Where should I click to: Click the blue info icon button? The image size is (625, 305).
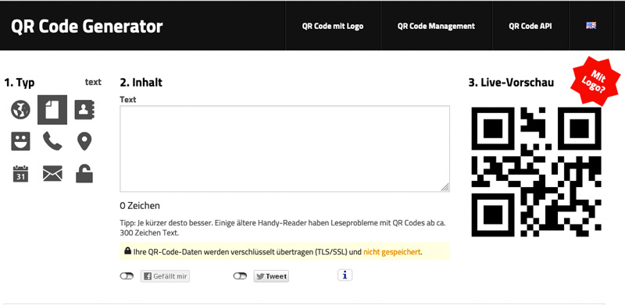click(345, 275)
